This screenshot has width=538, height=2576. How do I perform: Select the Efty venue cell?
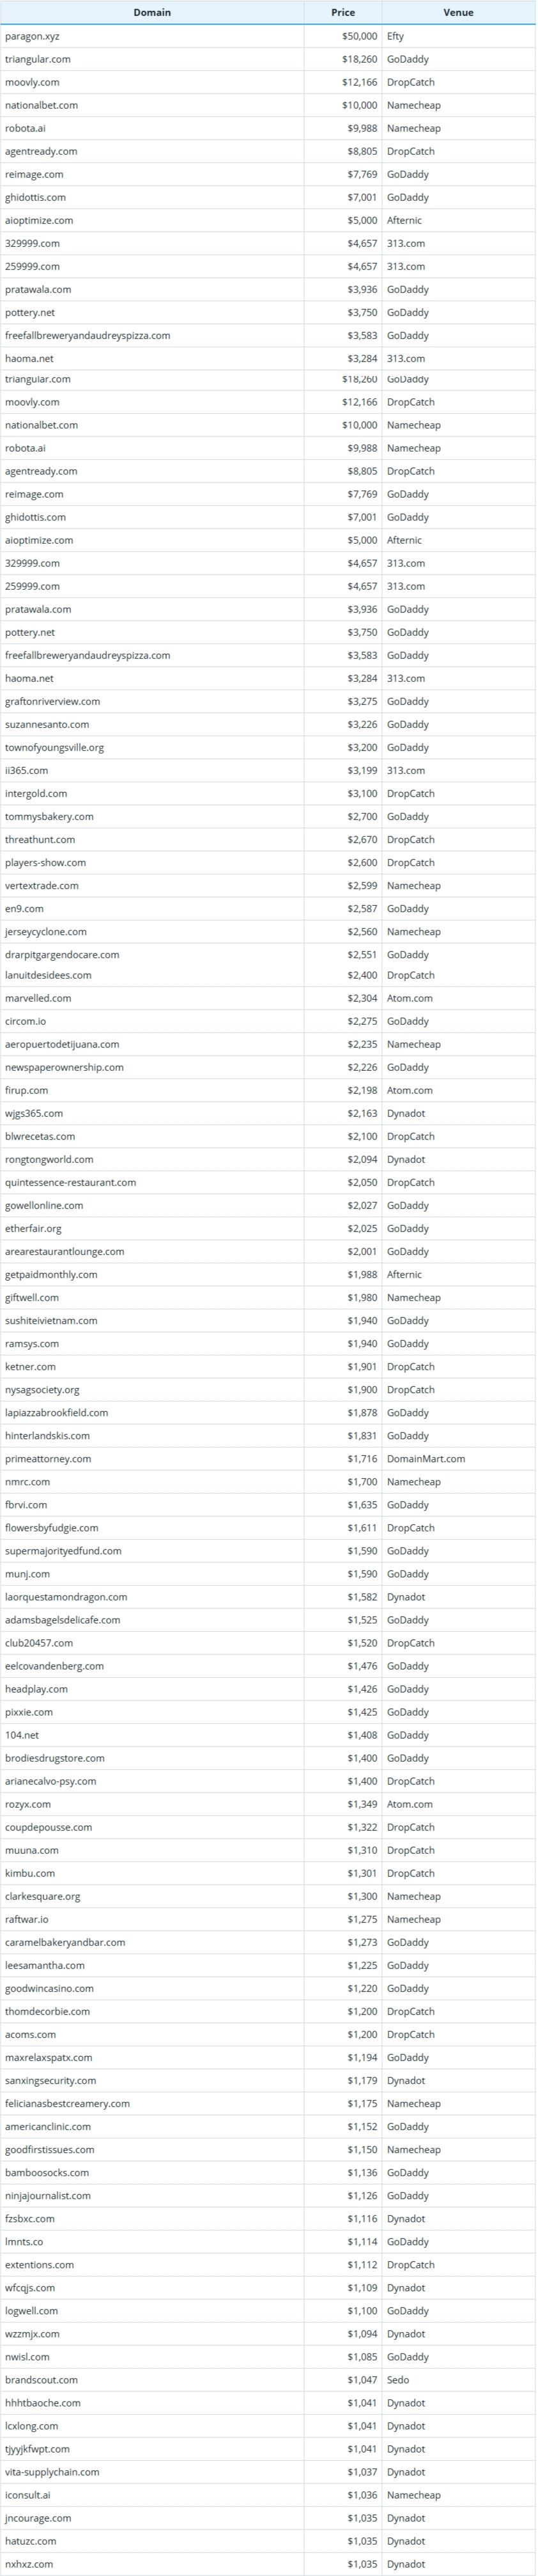pos(396,36)
